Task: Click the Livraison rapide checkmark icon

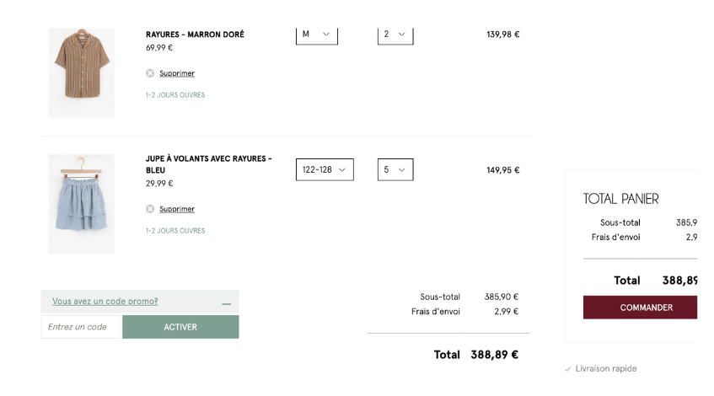Action: coord(568,369)
